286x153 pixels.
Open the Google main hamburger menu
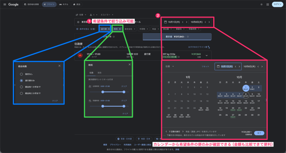[x=5, y=4]
